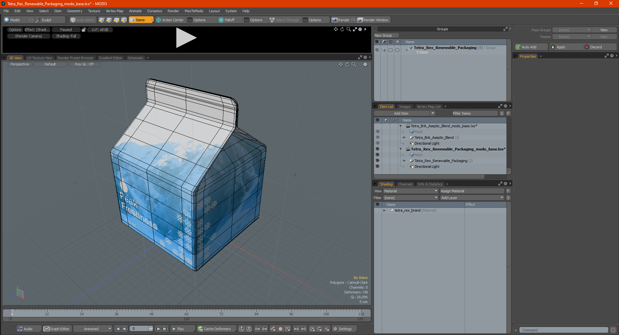Screen dimensions: 619x335
Task: Open the Graph Editor
Action: tap(57, 329)
